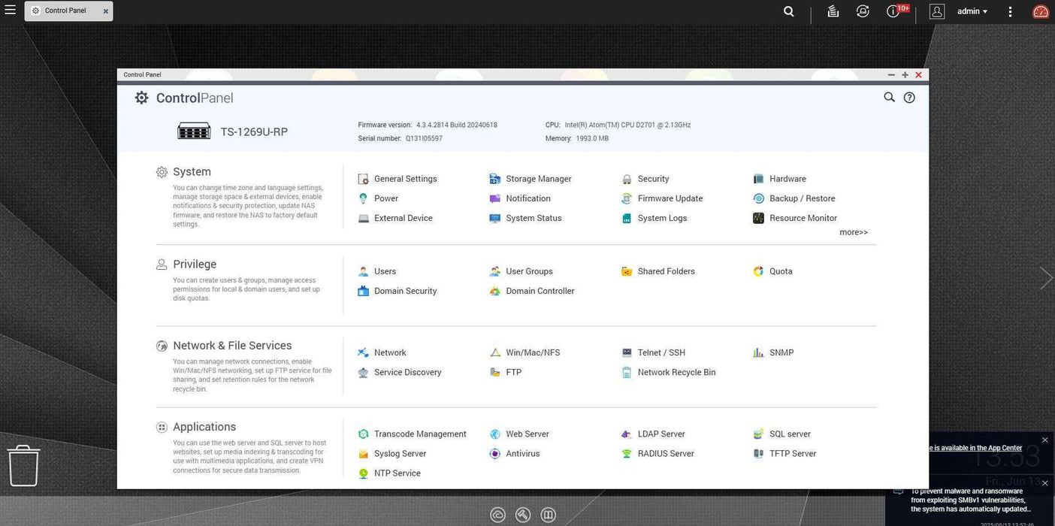Dismiss the App Center notification
1055x526 pixels.
pos(1044,440)
